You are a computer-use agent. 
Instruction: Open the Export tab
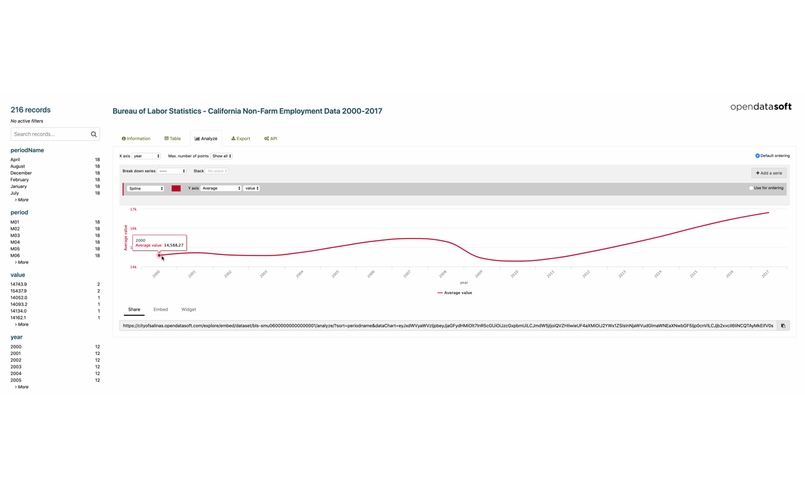[x=241, y=139]
